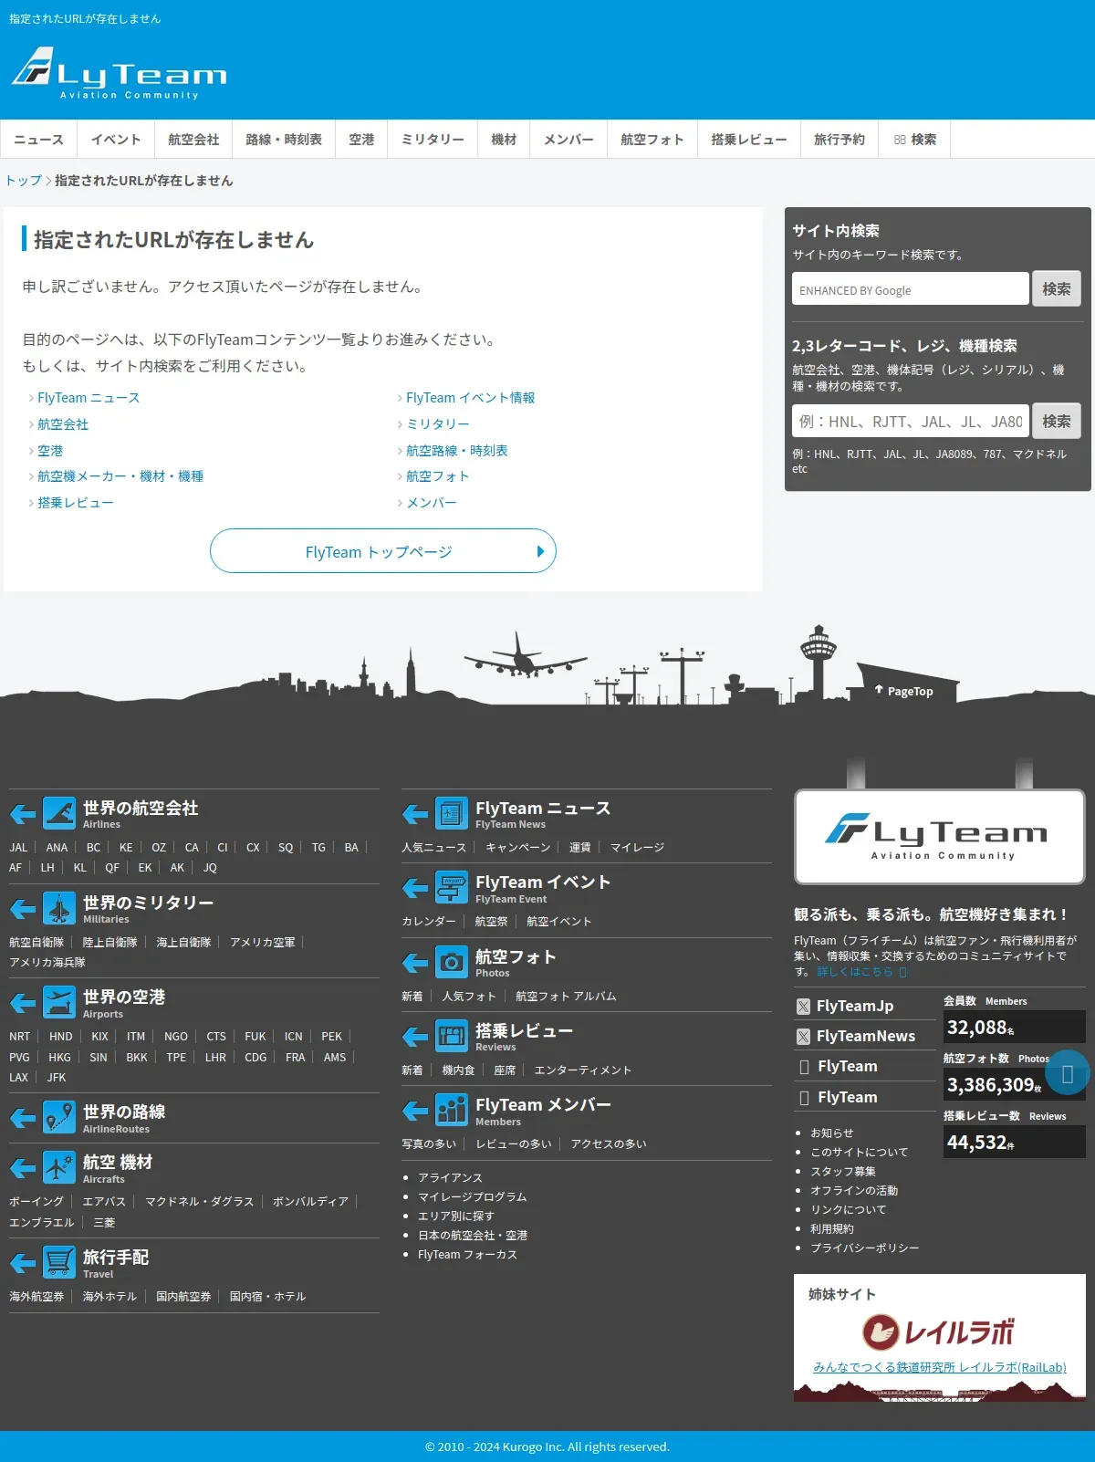1095x1462 pixels.
Task: Open the 搭乗レビュー content list link
Action: tap(76, 503)
